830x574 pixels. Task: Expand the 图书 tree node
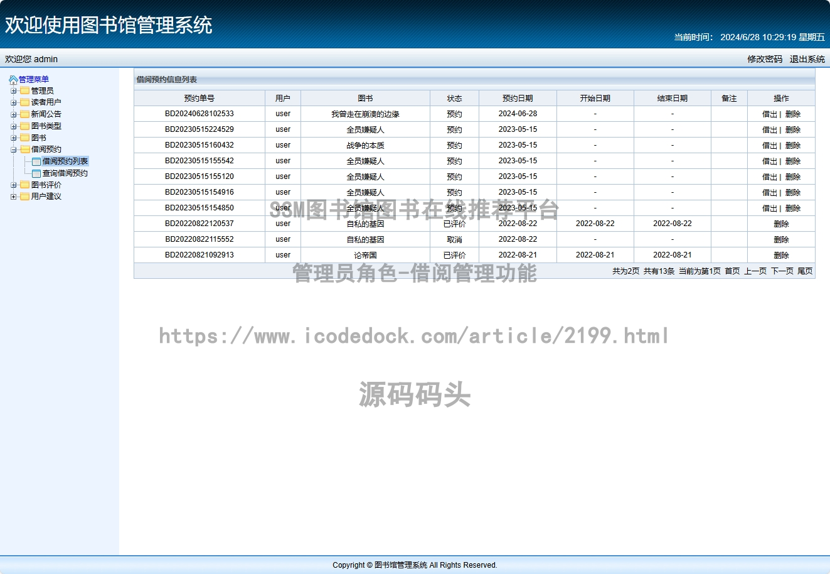coord(14,138)
